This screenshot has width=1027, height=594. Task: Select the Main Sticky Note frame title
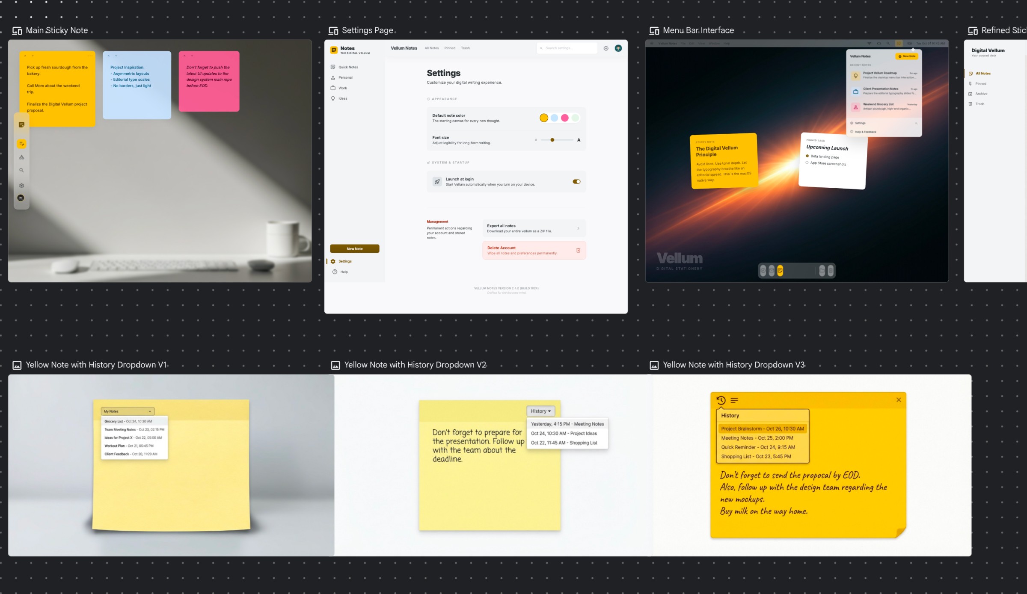(x=56, y=30)
